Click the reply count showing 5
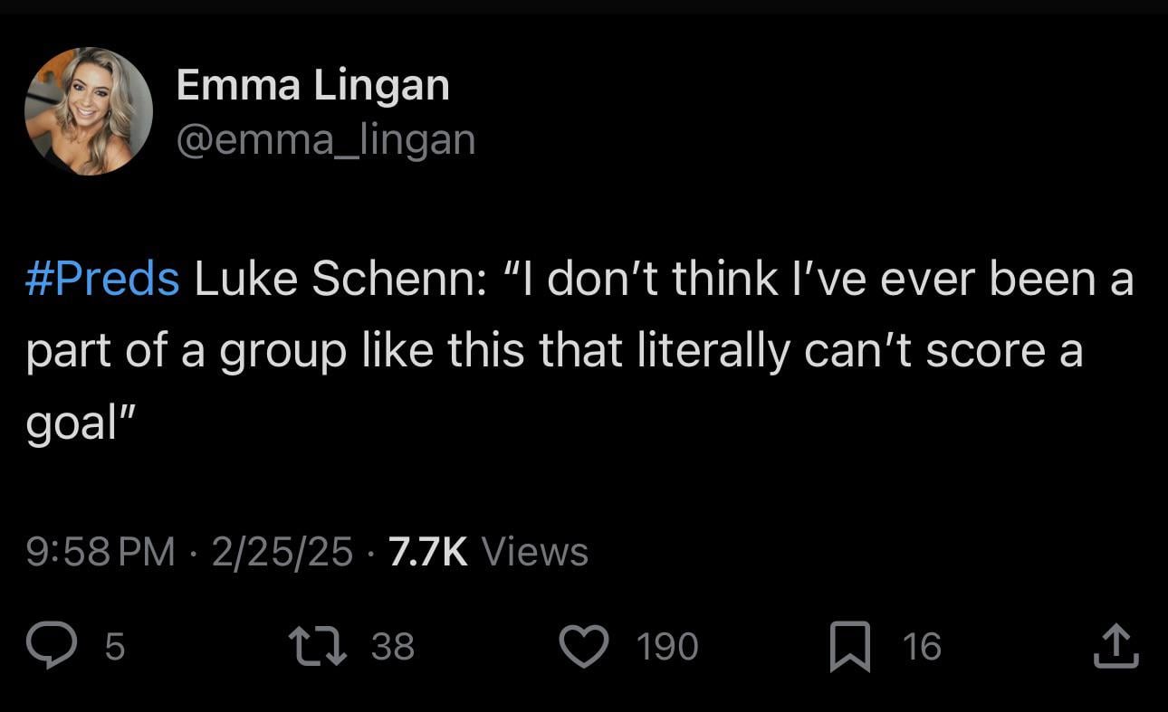This screenshot has width=1168, height=712. coord(110,646)
